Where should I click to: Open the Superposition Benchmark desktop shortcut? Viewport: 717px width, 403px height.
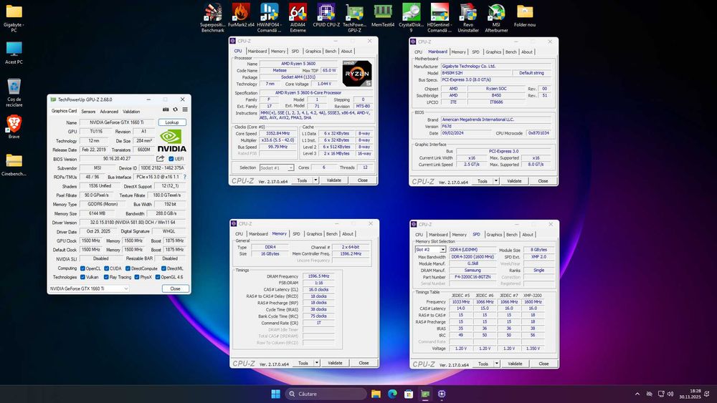pyautogui.click(x=213, y=18)
